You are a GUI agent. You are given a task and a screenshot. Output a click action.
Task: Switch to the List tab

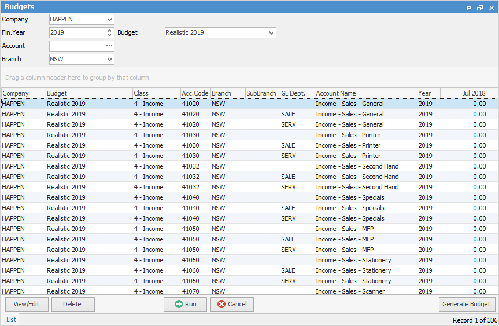click(x=11, y=320)
